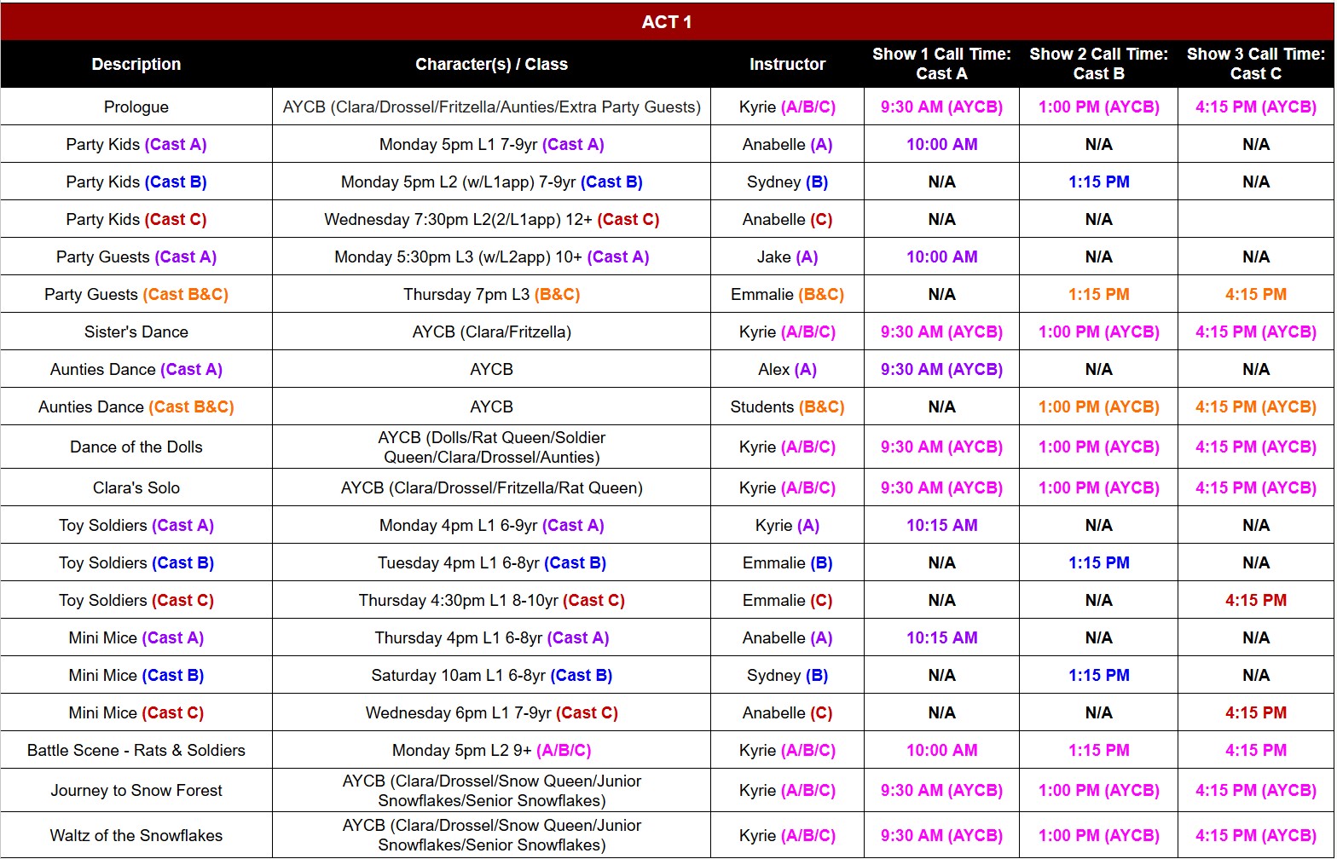Click the Waltz of the Snowflakes cell
The height and width of the screenshot is (859, 1337).
(136, 835)
